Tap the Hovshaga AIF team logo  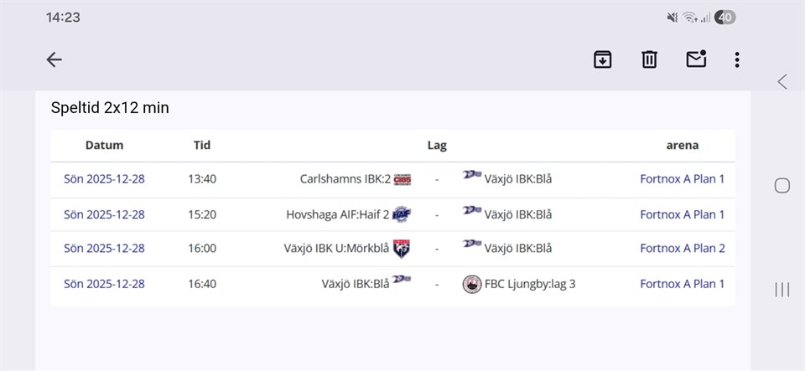click(x=402, y=214)
